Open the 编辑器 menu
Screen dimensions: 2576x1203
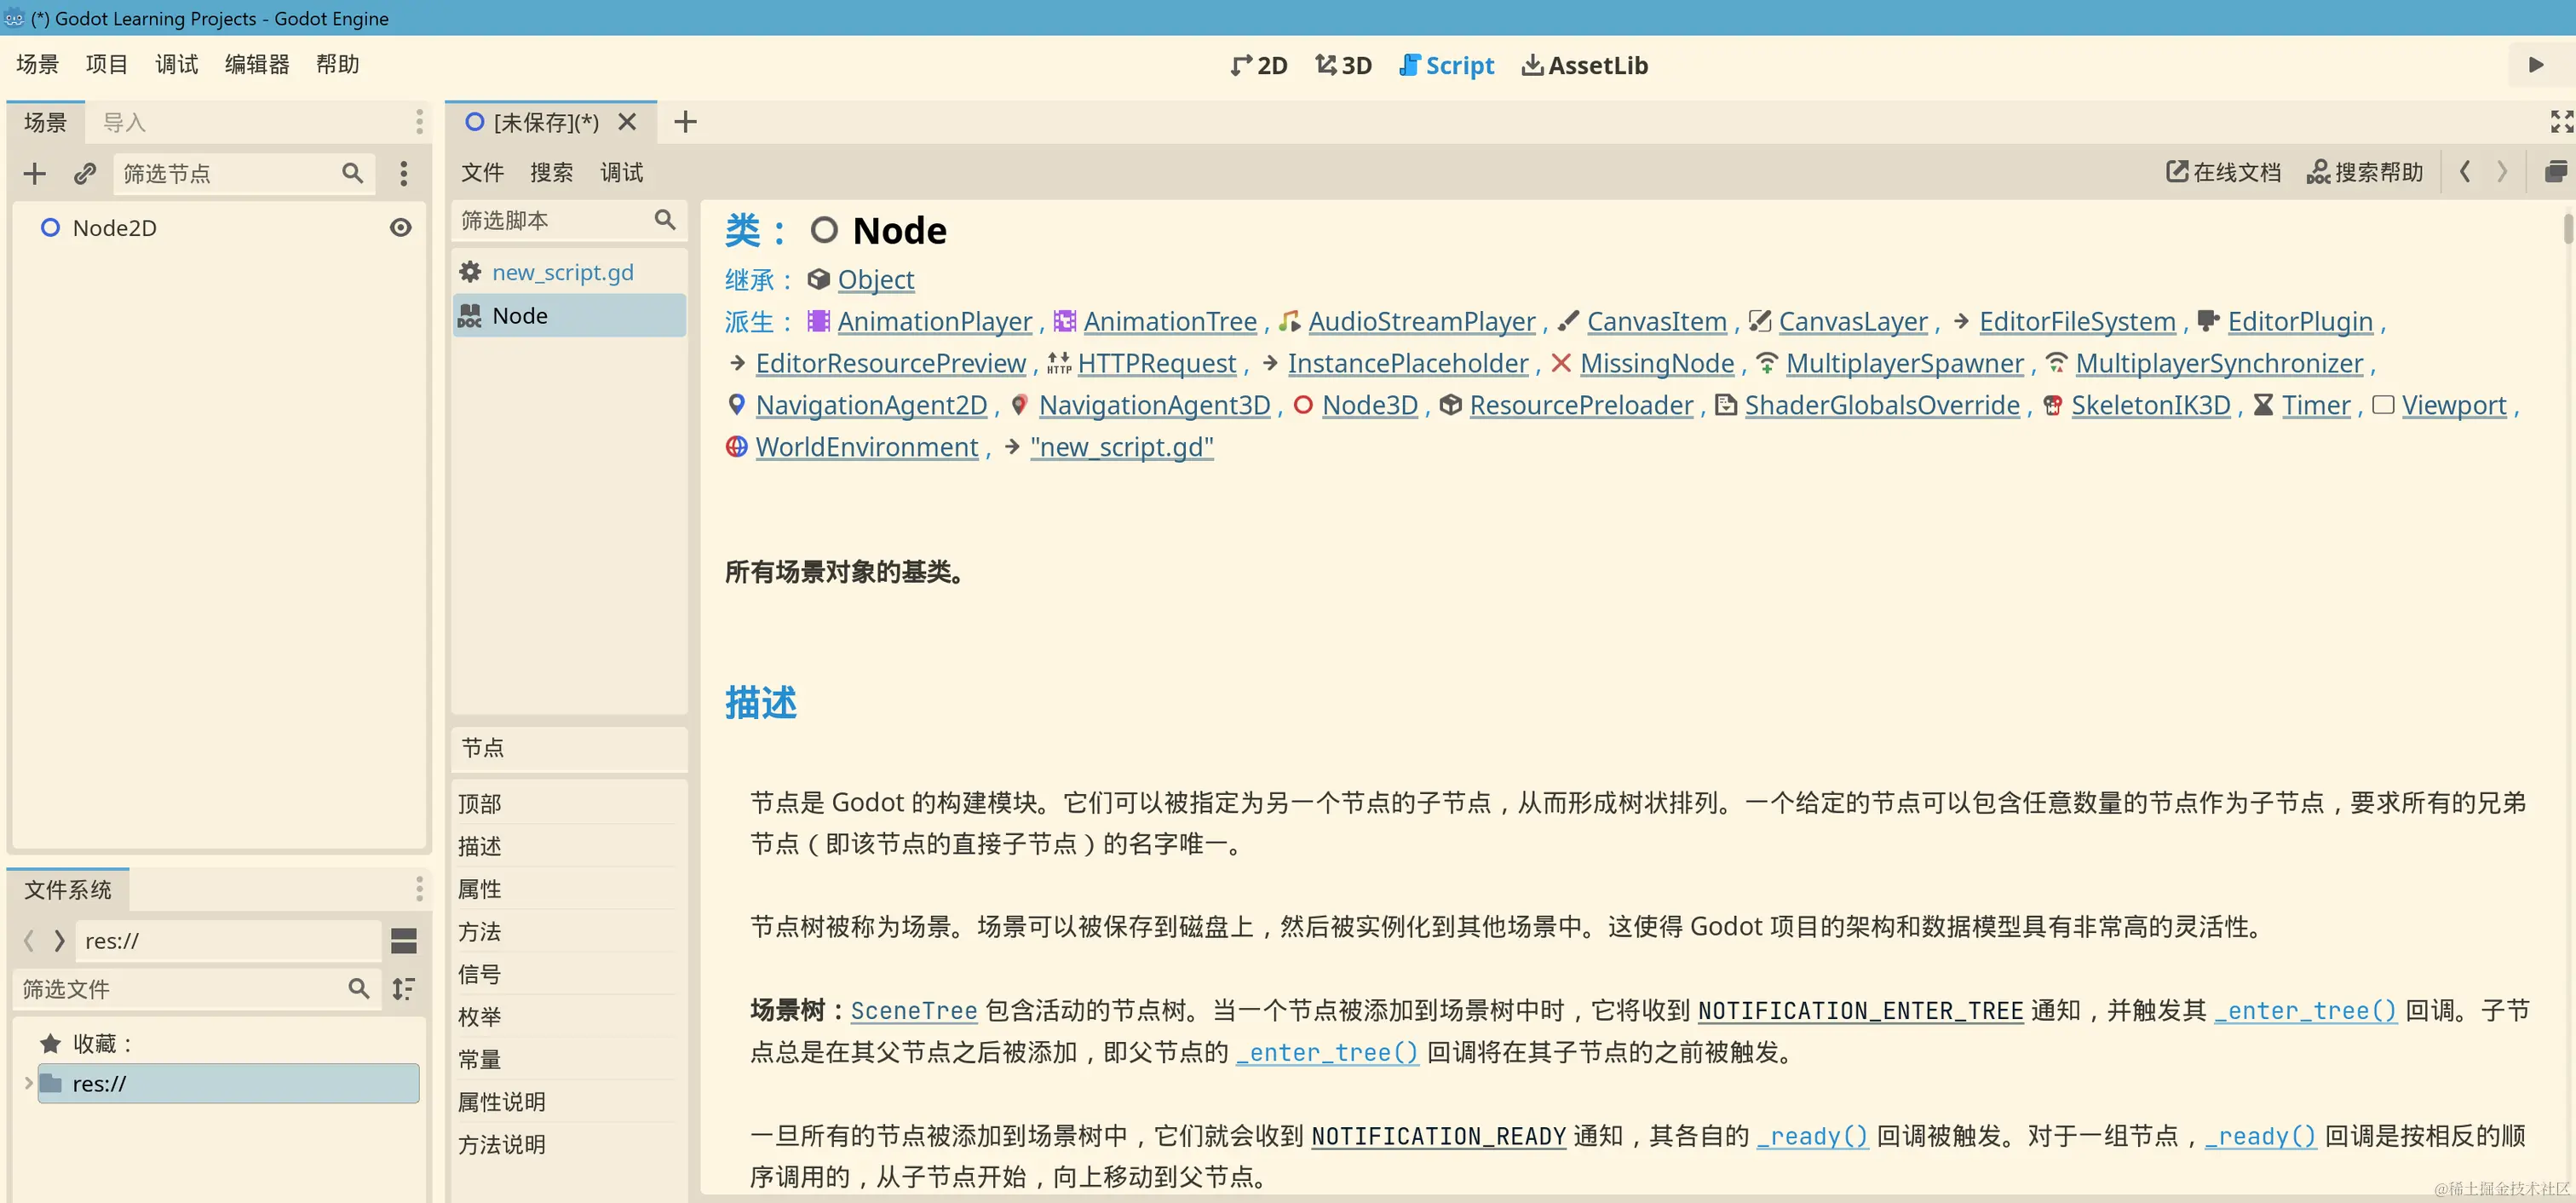(257, 65)
